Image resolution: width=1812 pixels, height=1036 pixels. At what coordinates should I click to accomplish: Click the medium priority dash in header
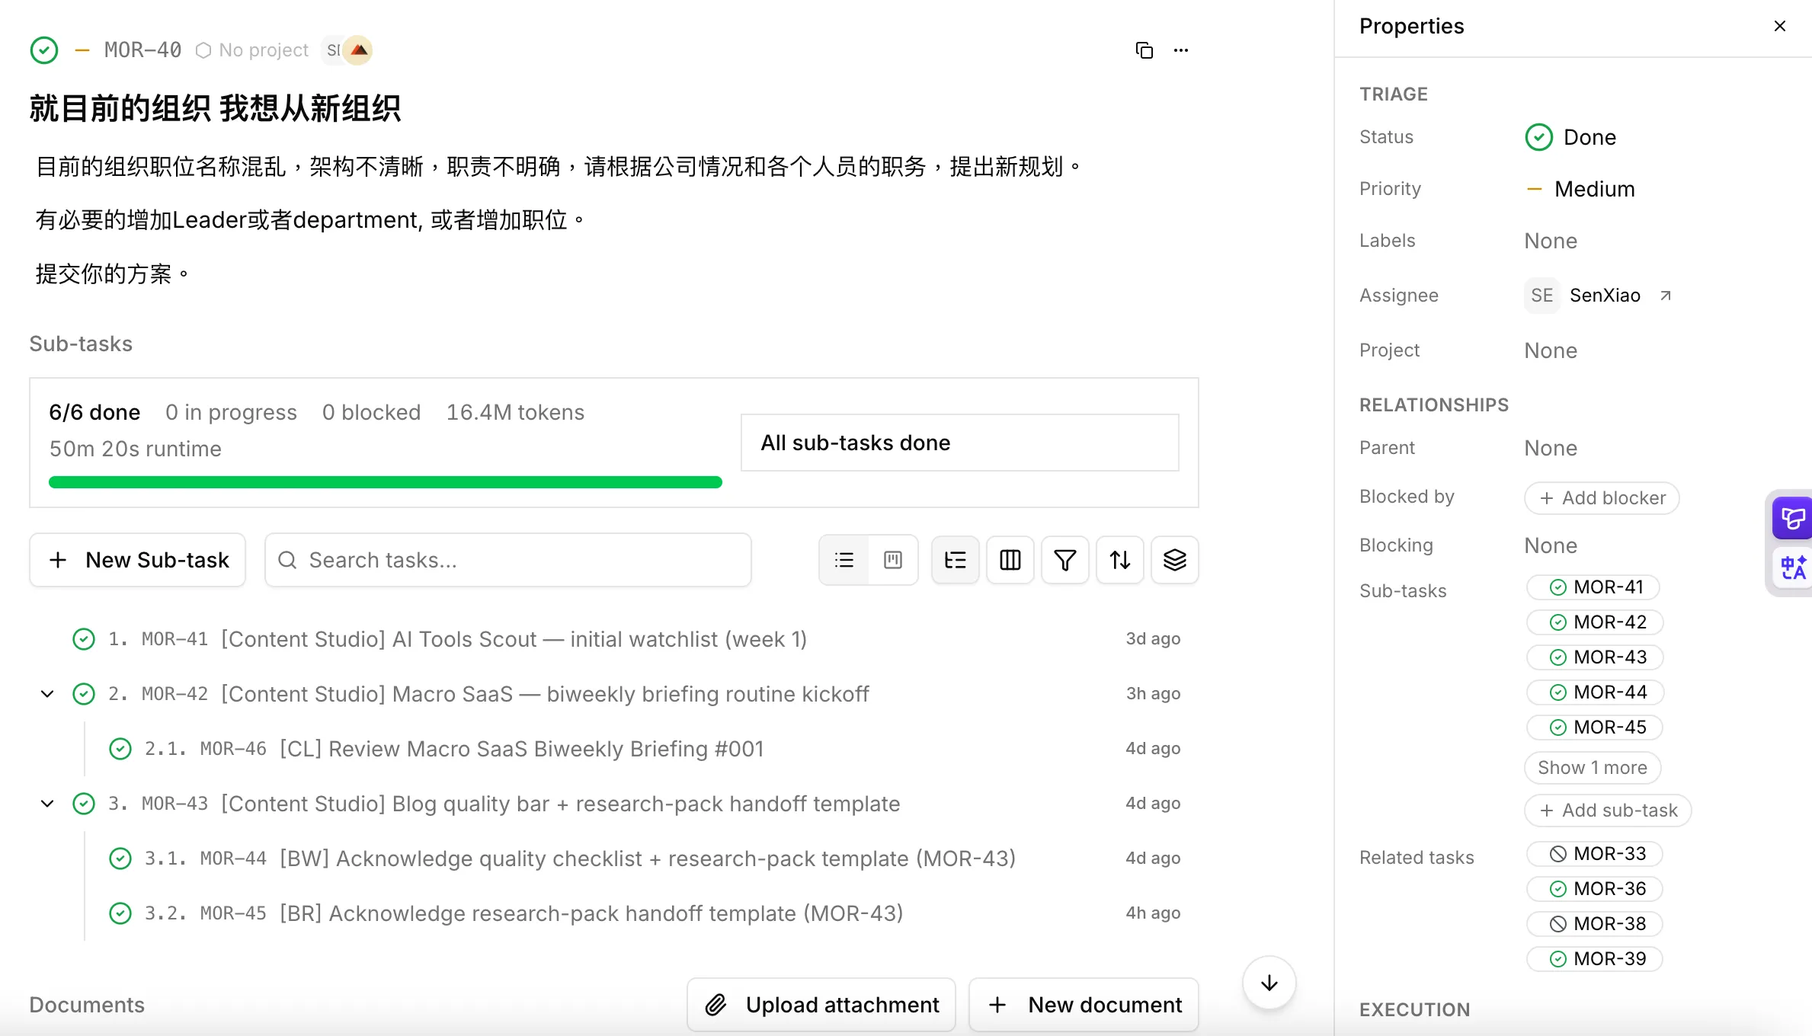click(x=82, y=50)
